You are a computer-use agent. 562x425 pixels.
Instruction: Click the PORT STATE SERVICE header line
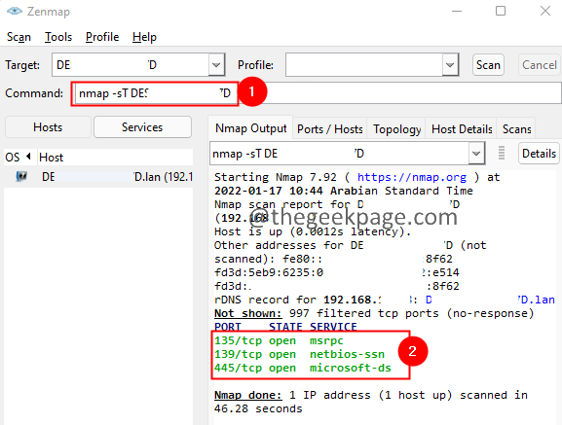285,327
